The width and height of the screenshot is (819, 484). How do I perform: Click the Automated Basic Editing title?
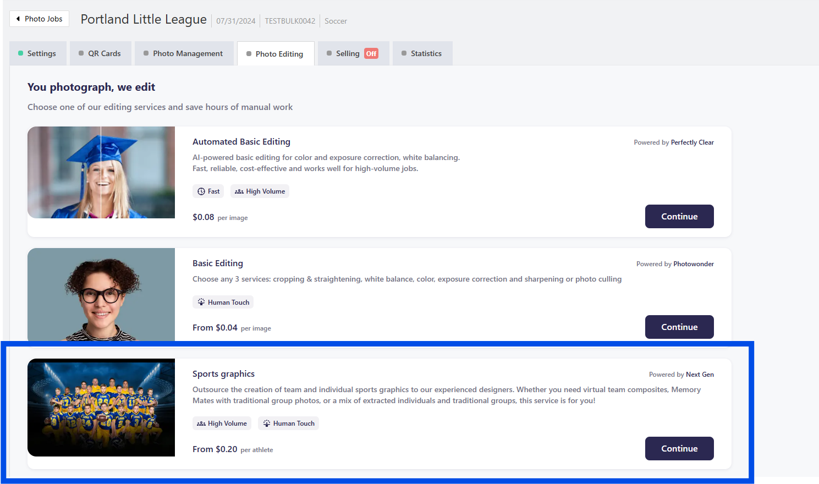point(241,142)
